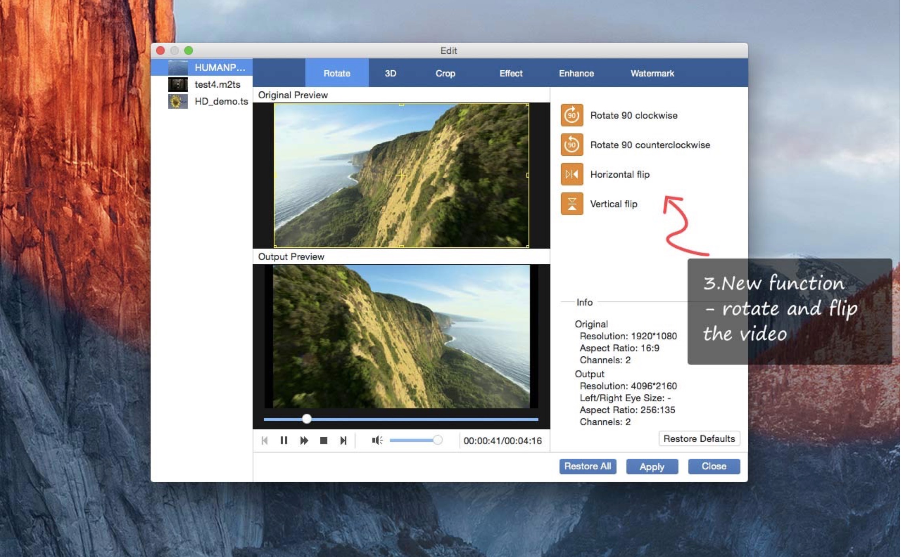The width and height of the screenshot is (901, 557).
Task: Click the Horizontal flip icon
Action: pos(572,174)
